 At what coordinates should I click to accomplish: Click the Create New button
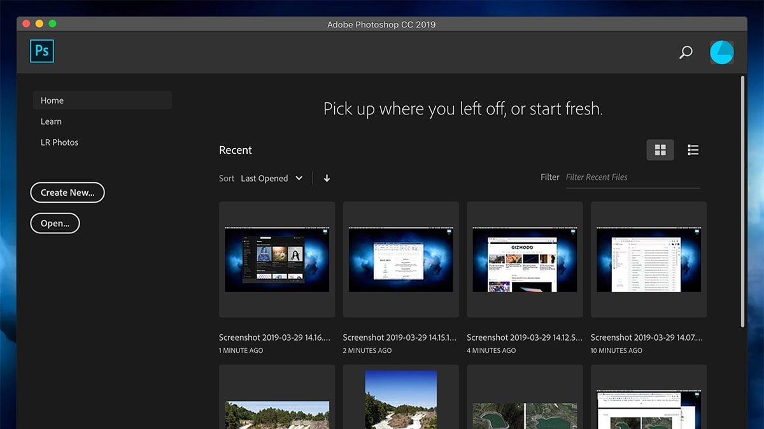click(x=67, y=192)
